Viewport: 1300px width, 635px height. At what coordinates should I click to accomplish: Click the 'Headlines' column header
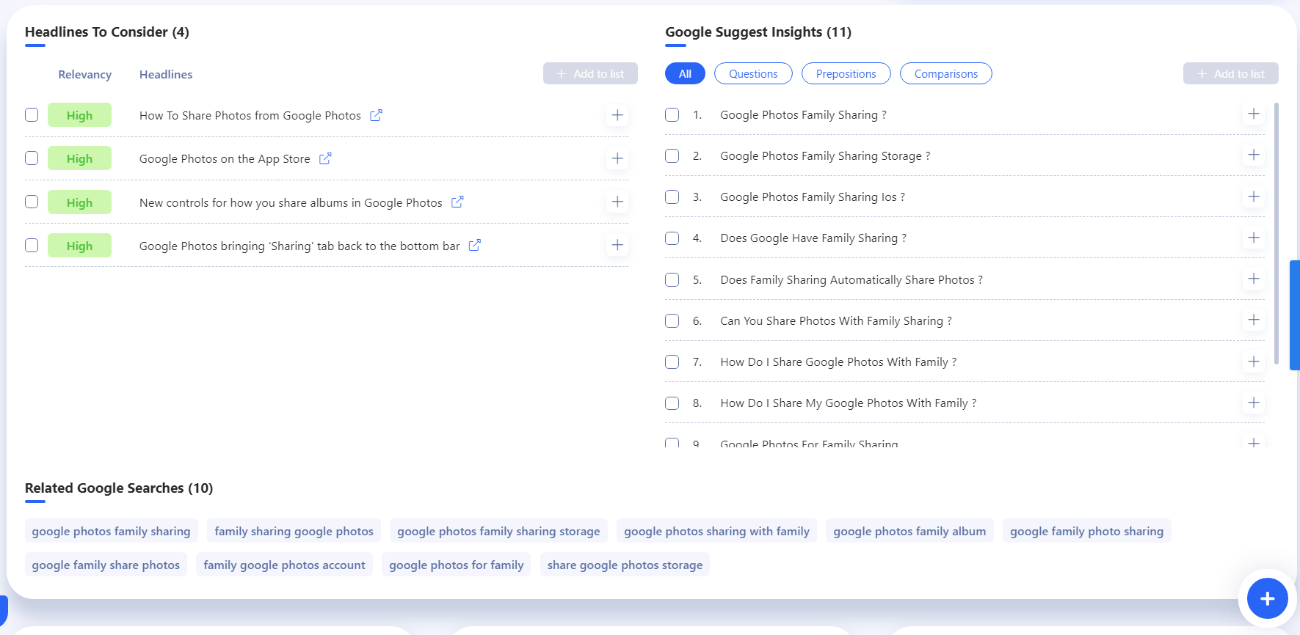pyautogui.click(x=166, y=74)
